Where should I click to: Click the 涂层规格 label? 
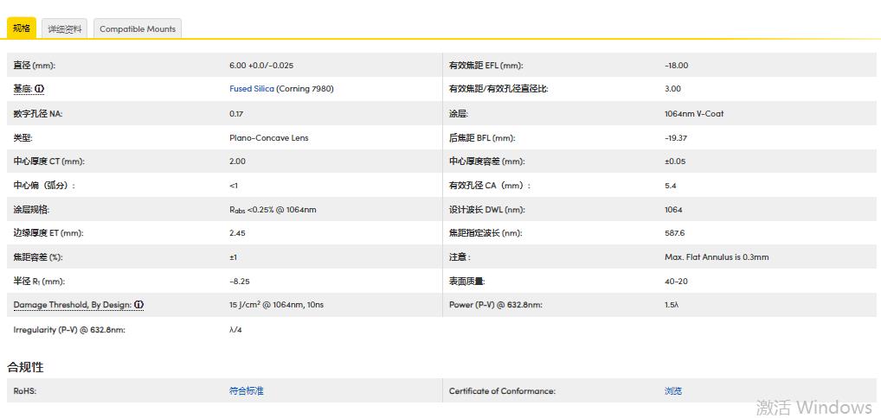pos(31,210)
